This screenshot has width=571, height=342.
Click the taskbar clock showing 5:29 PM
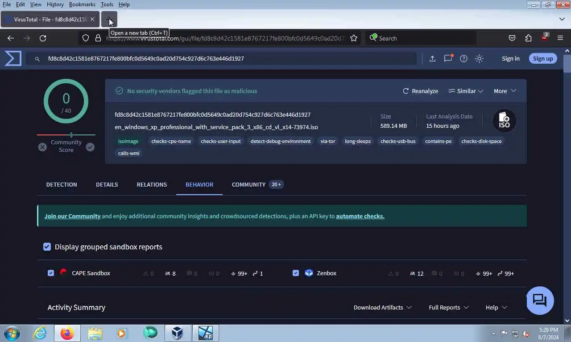click(x=548, y=333)
